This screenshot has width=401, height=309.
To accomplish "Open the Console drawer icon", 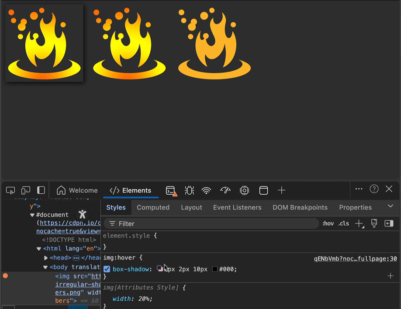I will 171,190.
